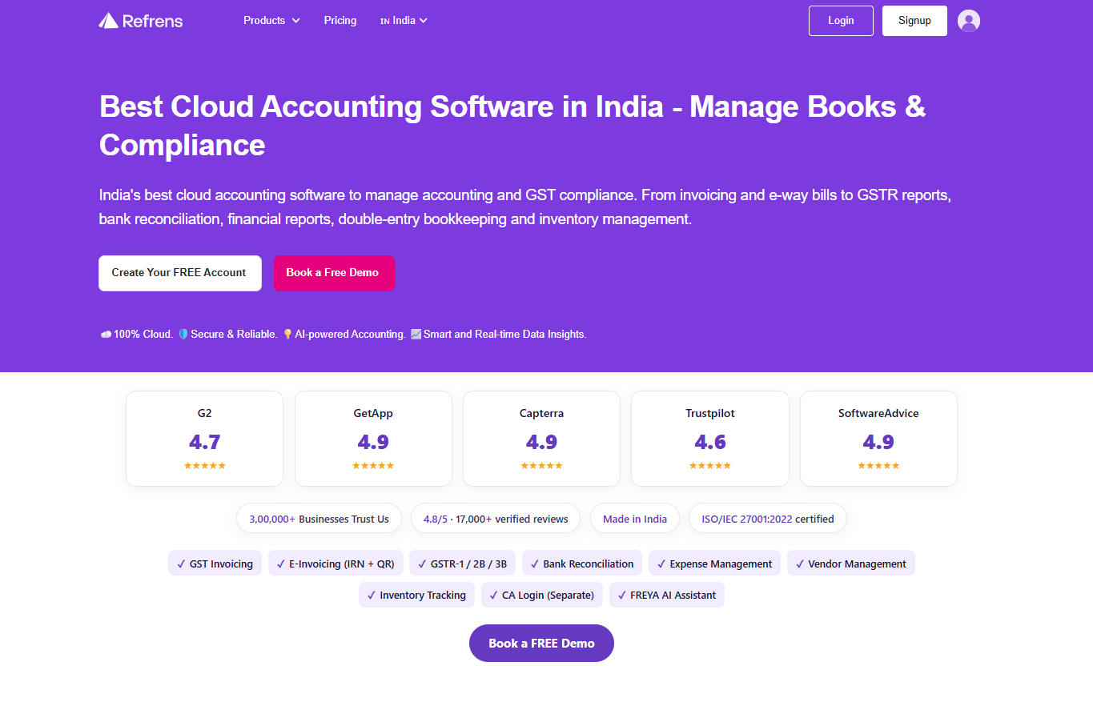Screen dimensions: 1093x710
Task: Select the Vendor Management feature chip
Action: pos(850,564)
